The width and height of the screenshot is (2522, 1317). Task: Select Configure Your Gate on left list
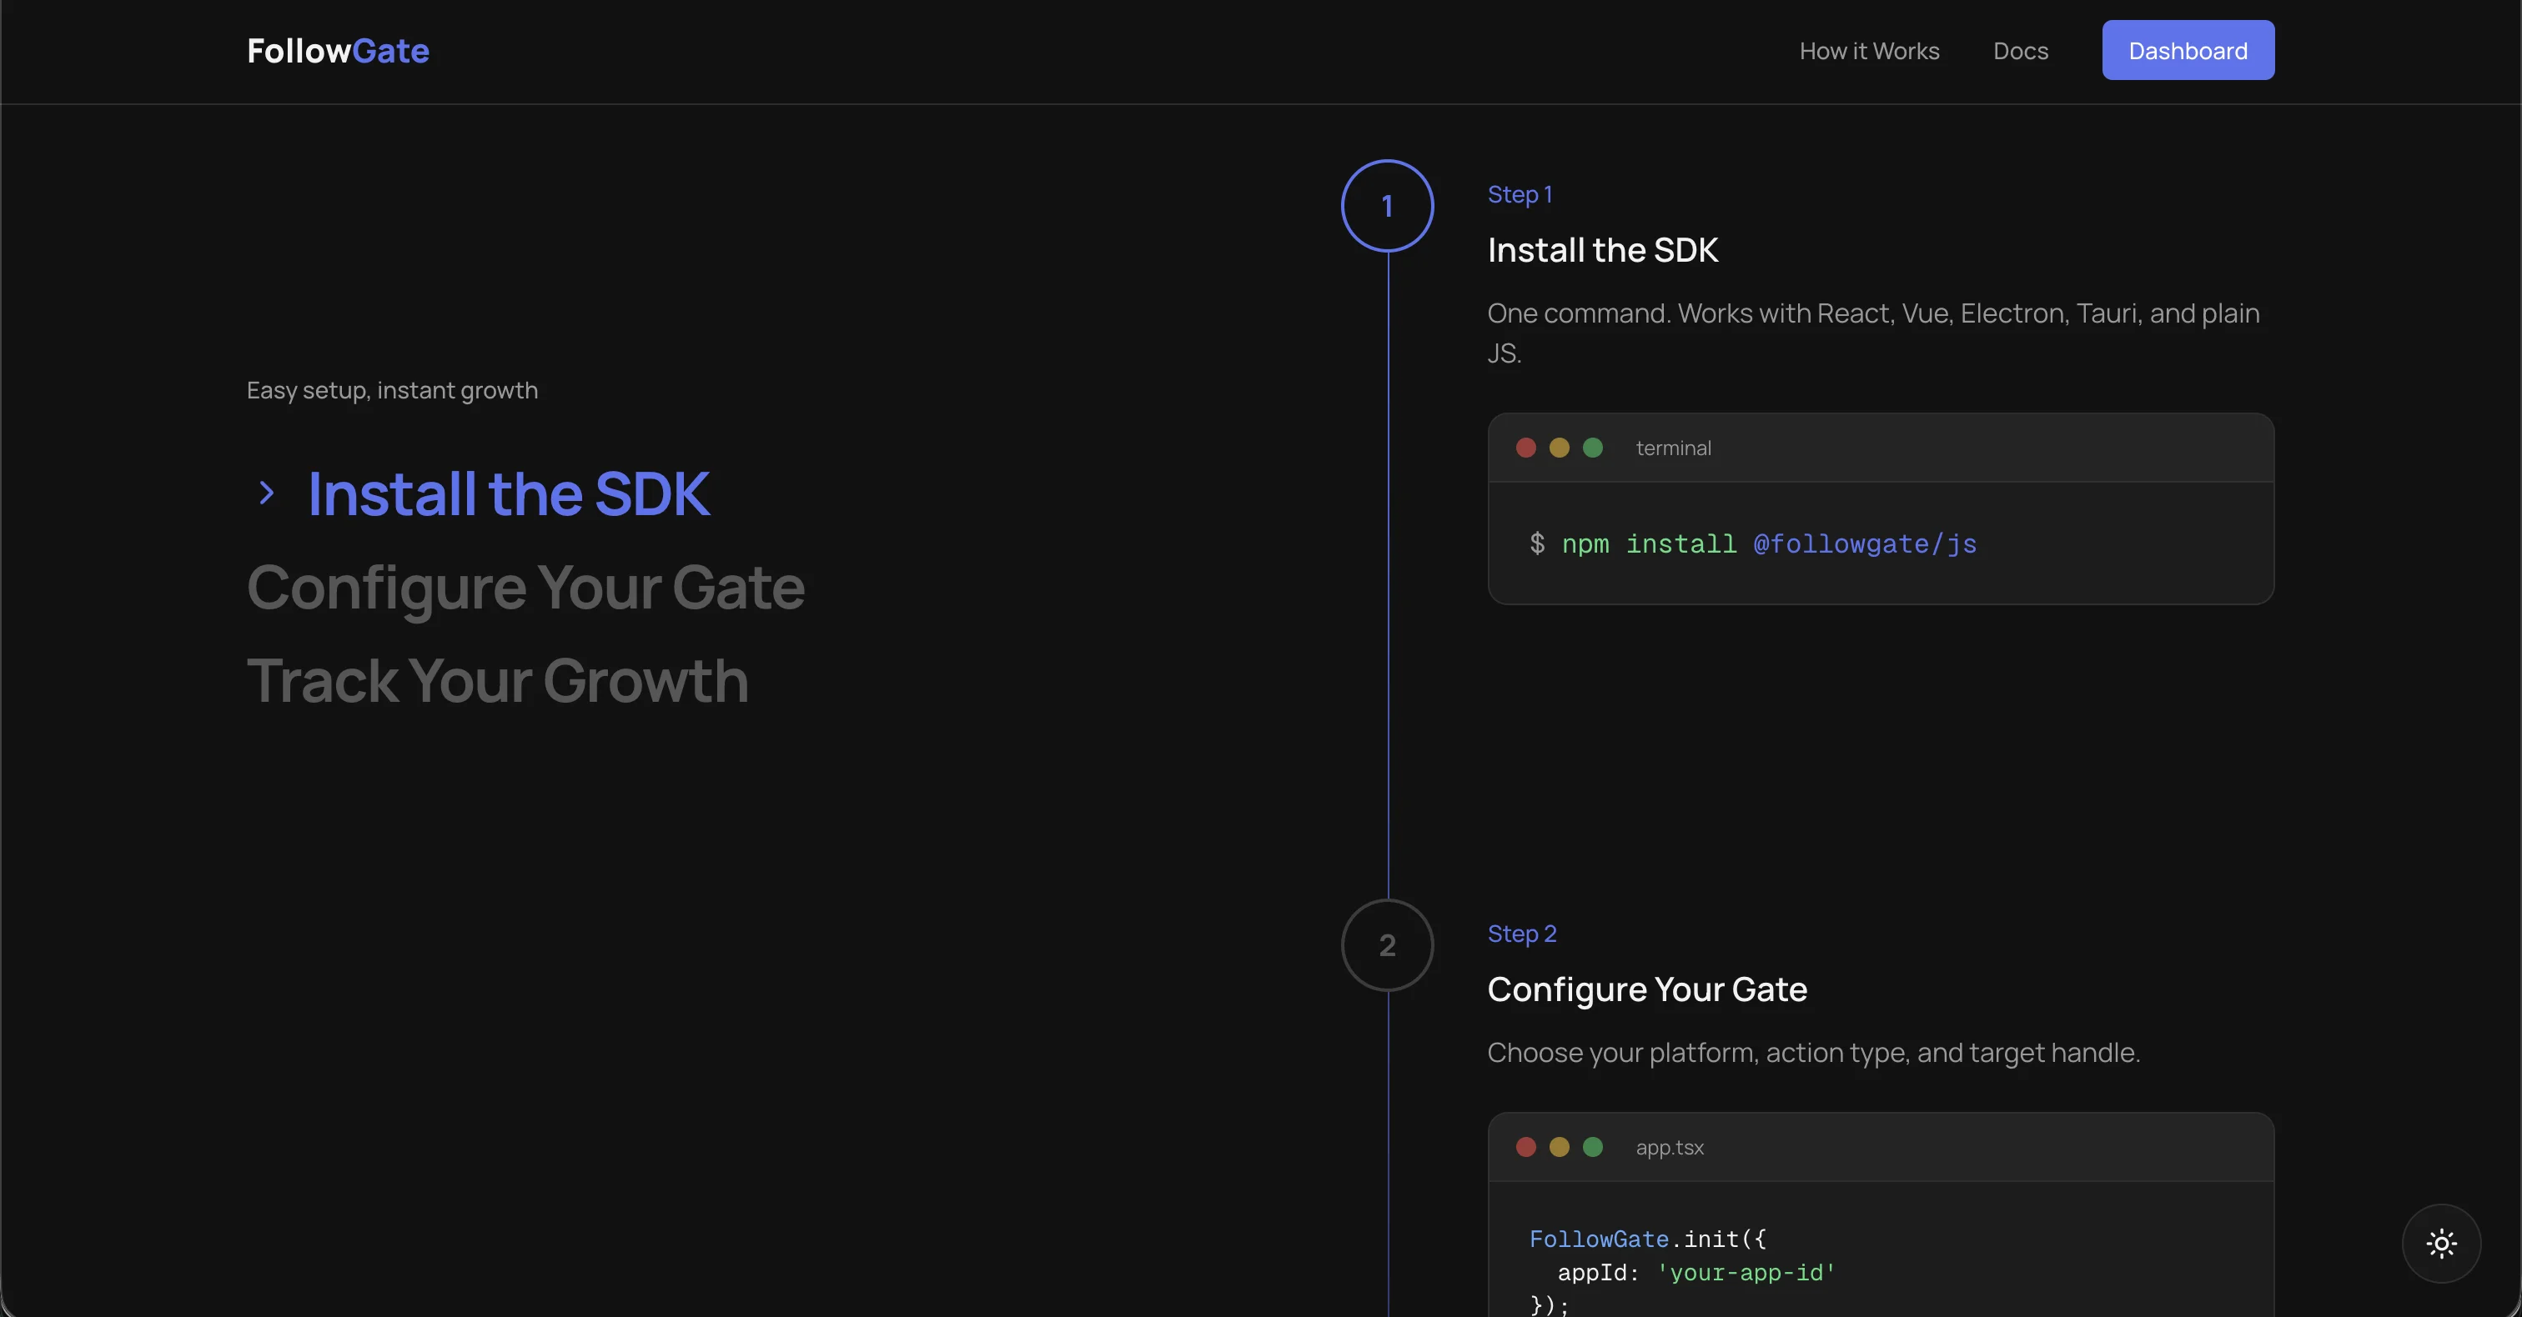[525, 587]
